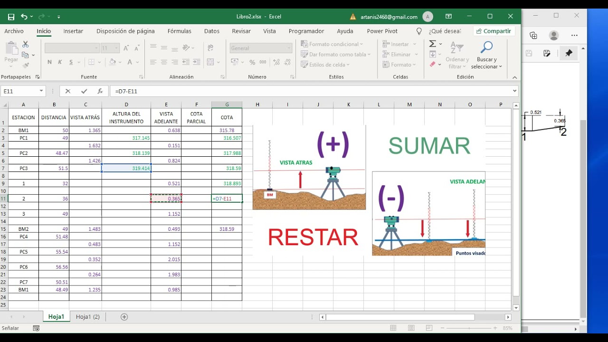Toggle Cursiva italic formatting
Image resolution: width=608 pixels, height=342 pixels.
coord(60,62)
